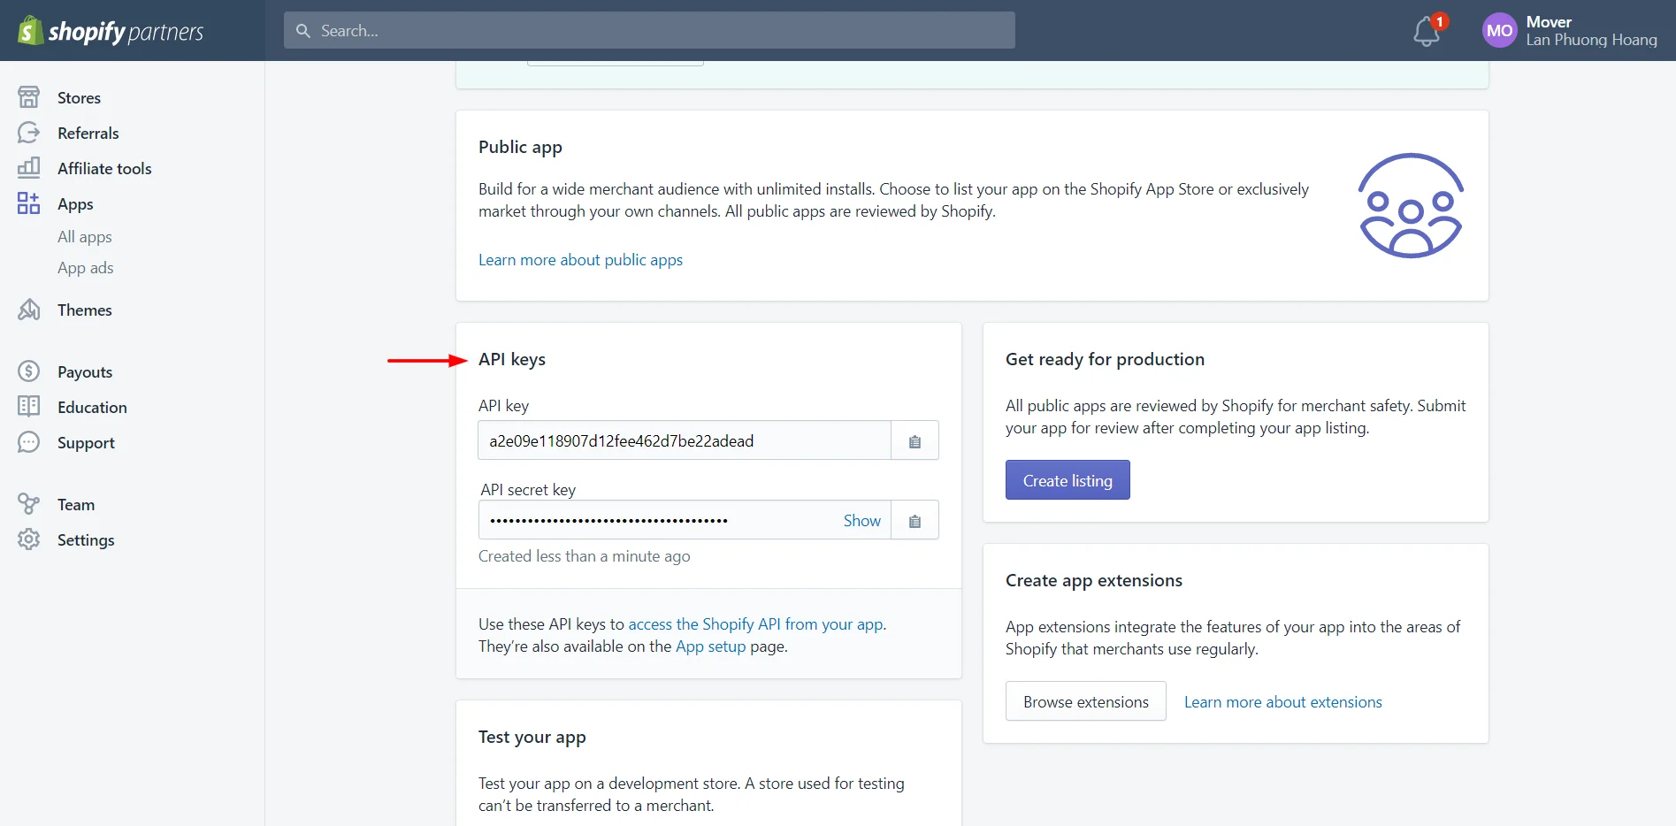Viewport: 1676px width, 826px height.
Task: Open Settings from the sidebar
Action: pyautogui.click(x=86, y=539)
